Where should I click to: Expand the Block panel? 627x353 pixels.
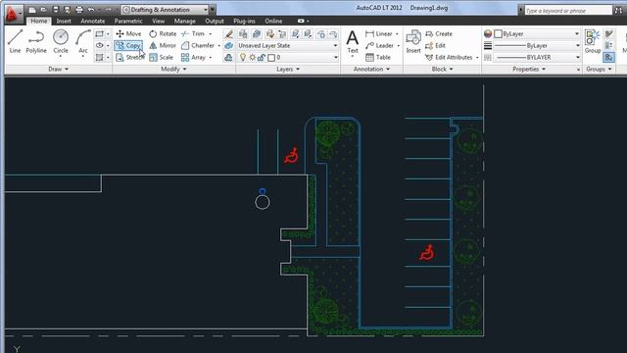pyautogui.click(x=442, y=70)
